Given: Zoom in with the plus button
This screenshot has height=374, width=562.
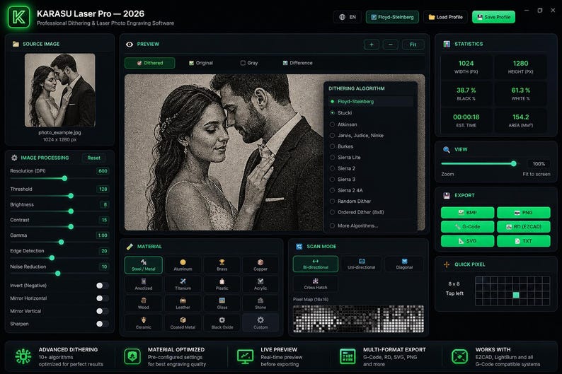Looking at the screenshot, I should coord(372,45).
